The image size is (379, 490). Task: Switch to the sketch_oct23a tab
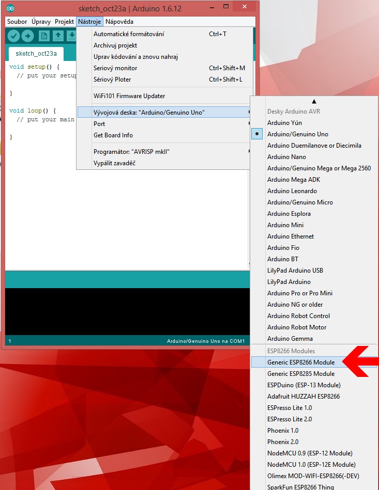pos(36,54)
